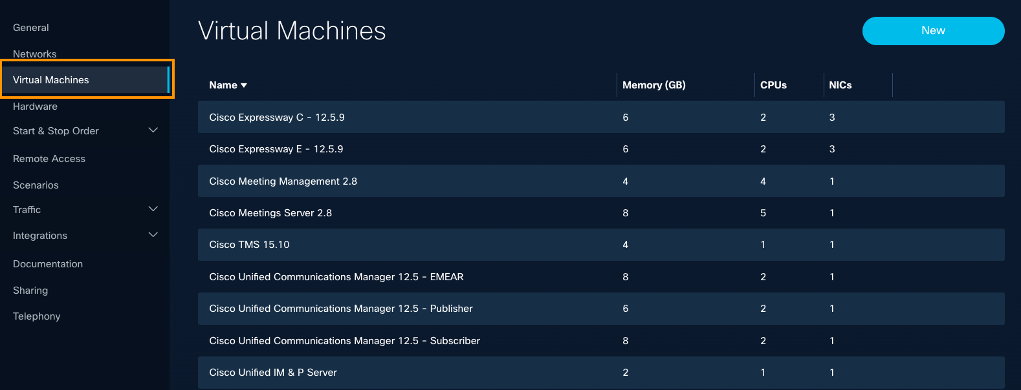Expand the Start & Stop Order chevron

[x=153, y=130]
